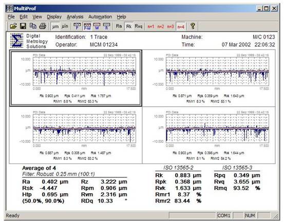Save using the floppy disk icon

tap(23, 26)
